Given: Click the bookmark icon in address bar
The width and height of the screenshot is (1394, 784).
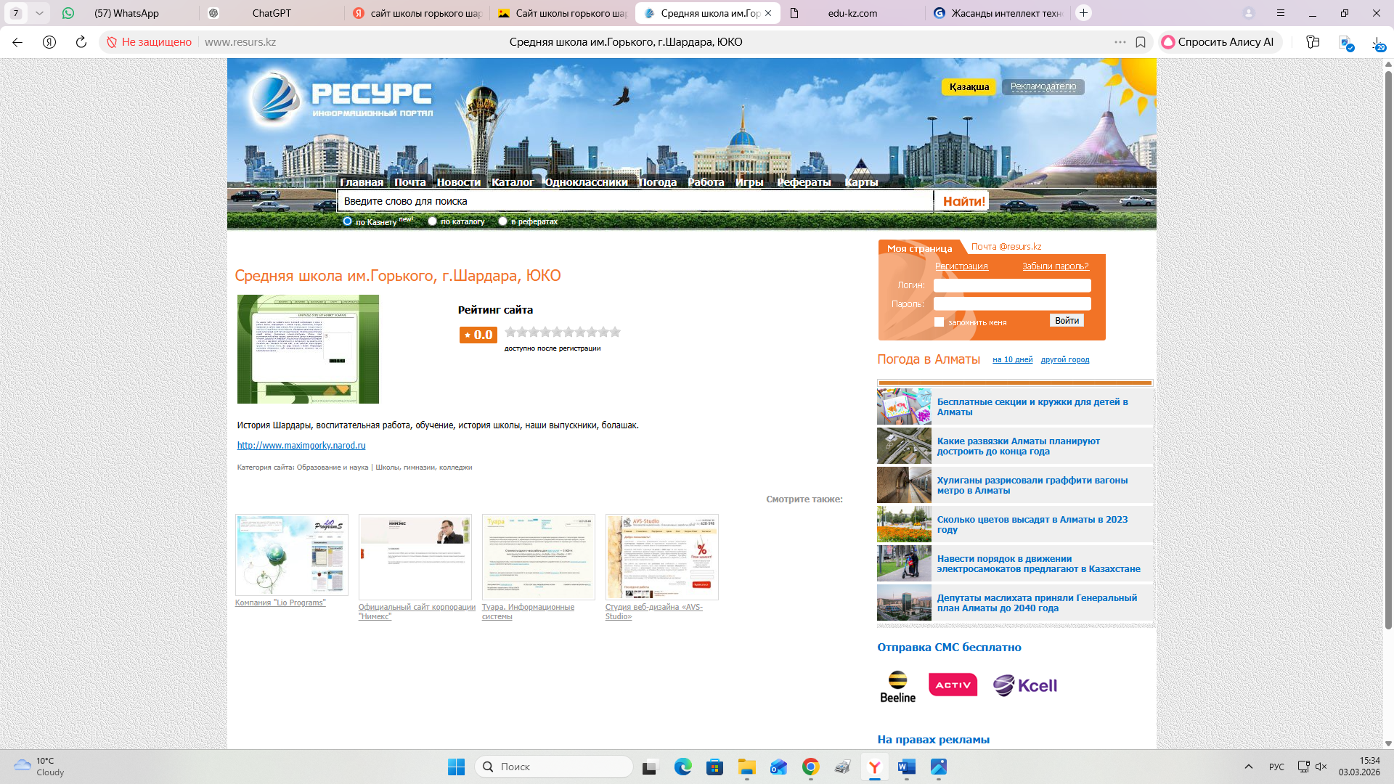Looking at the screenshot, I should pyautogui.click(x=1141, y=42).
